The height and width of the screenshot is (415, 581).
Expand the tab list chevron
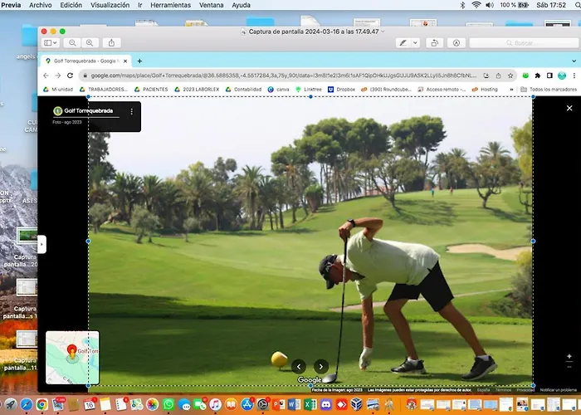[x=574, y=61]
